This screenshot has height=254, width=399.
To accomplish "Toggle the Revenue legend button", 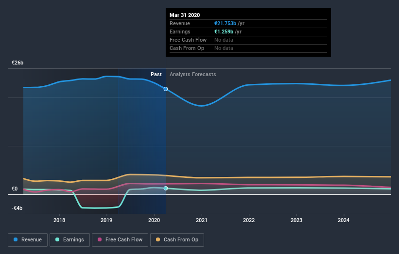I will click(28, 240).
